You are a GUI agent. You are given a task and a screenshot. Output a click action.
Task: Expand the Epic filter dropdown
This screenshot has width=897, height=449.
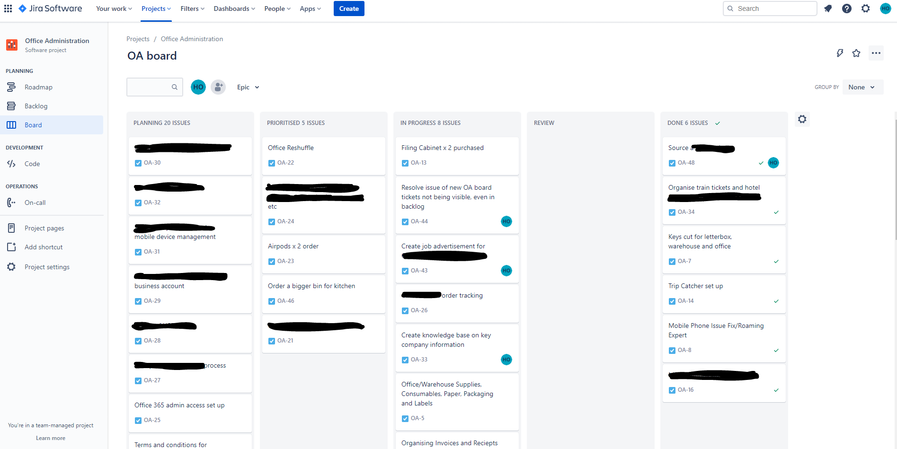[x=248, y=87]
